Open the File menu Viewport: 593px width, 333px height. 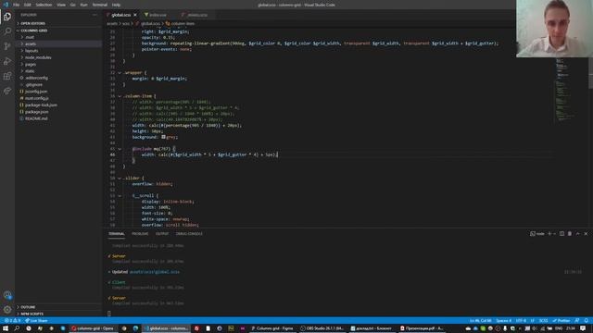point(17,5)
